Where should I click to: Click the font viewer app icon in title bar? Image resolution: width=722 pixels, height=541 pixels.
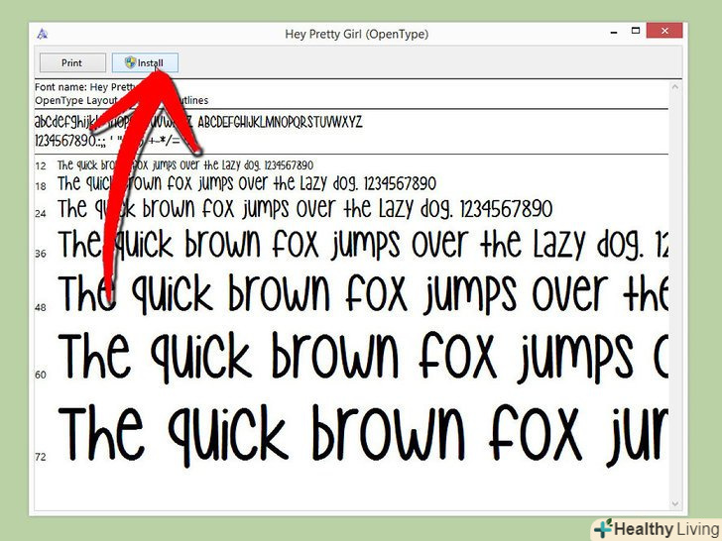click(43, 34)
